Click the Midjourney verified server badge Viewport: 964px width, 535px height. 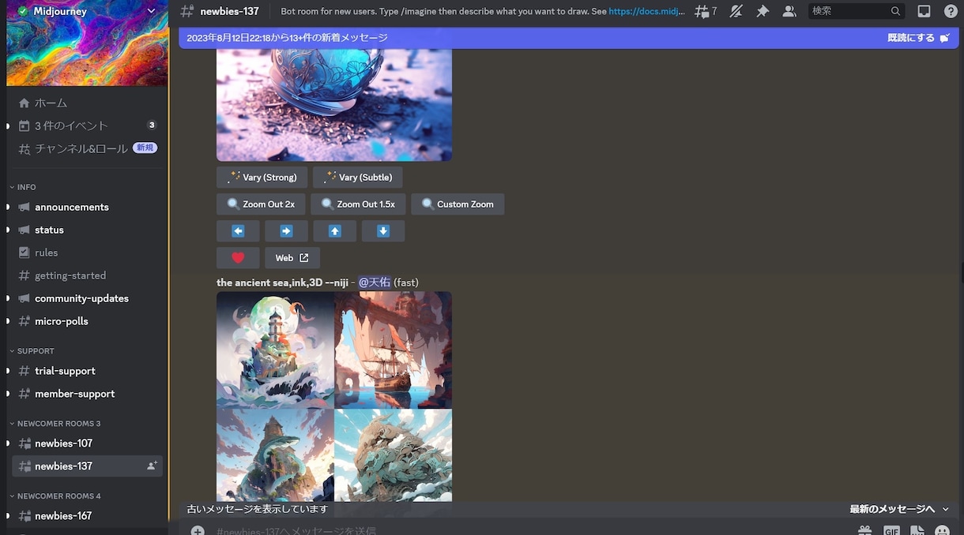(x=23, y=11)
